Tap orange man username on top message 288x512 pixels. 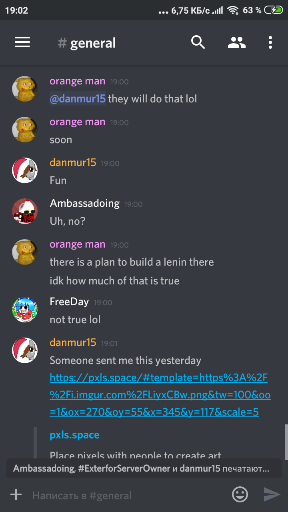point(78,81)
